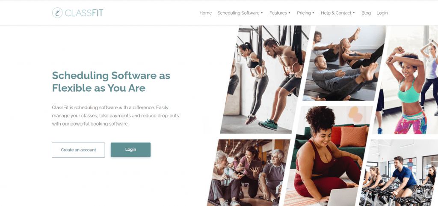Click the gymnastic rings workout photo

pyautogui.click(x=265, y=80)
